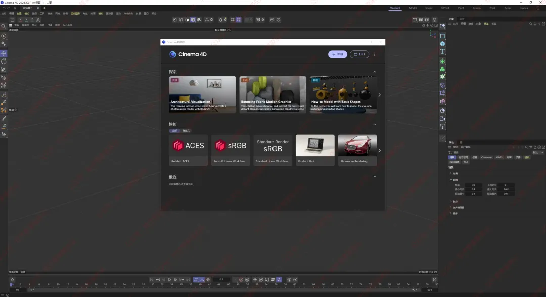
Task: Open the three-dot menu in welcome dialog
Action: 374,54
